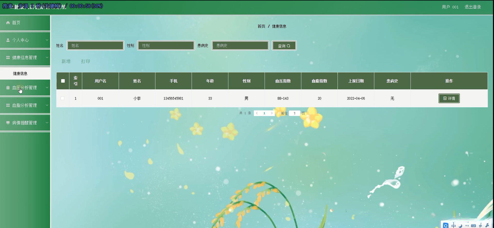Click the 新增 button

pyautogui.click(x=66, y=61)
